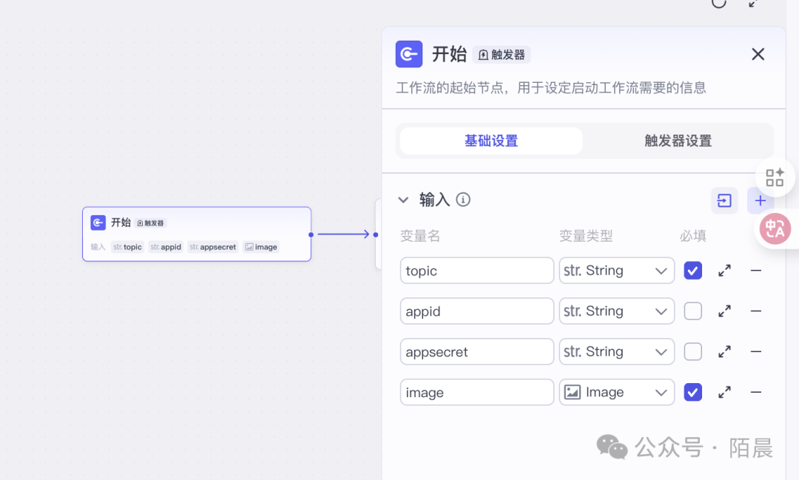Open type dropdown for topic variable
Image resolution: width=799 pixels, height=480 pixels.
pyautogui.click(x=616, y=271)
